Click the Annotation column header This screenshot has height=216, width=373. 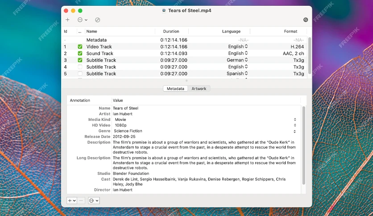80,100
